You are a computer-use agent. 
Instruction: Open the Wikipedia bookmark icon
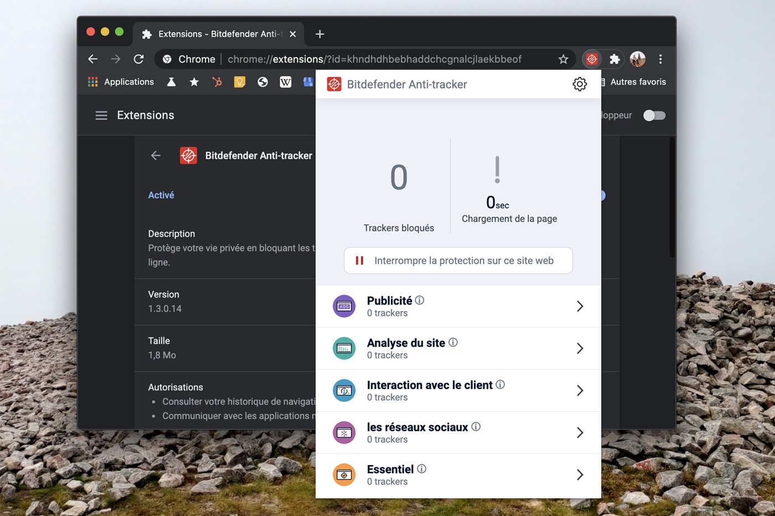point(285,82)
